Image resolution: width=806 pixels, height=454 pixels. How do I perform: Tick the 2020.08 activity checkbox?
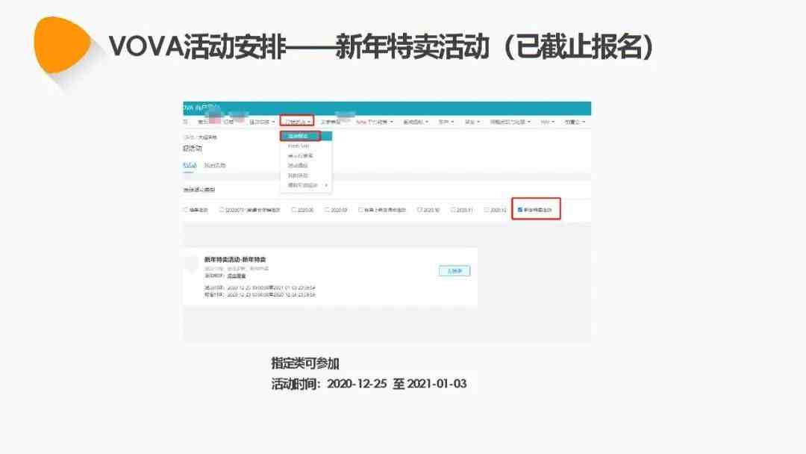click(x=293, y=210)
